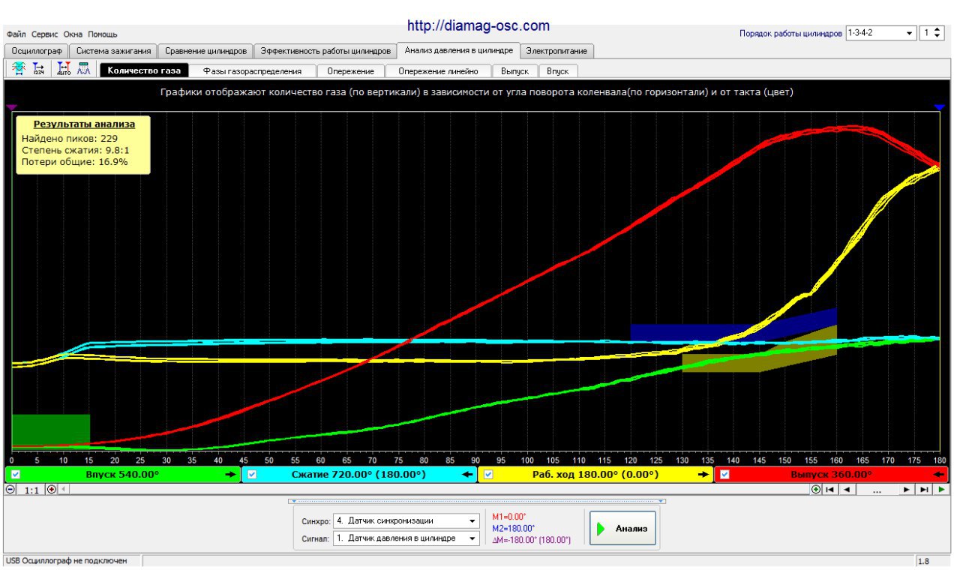Screen dimensions: 960x570
Task: Click the left arrow on the Сжатие stroke bar
Action: 466,475
